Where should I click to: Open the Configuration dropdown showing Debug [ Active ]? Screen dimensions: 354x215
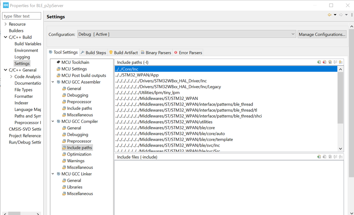(187, 34)
